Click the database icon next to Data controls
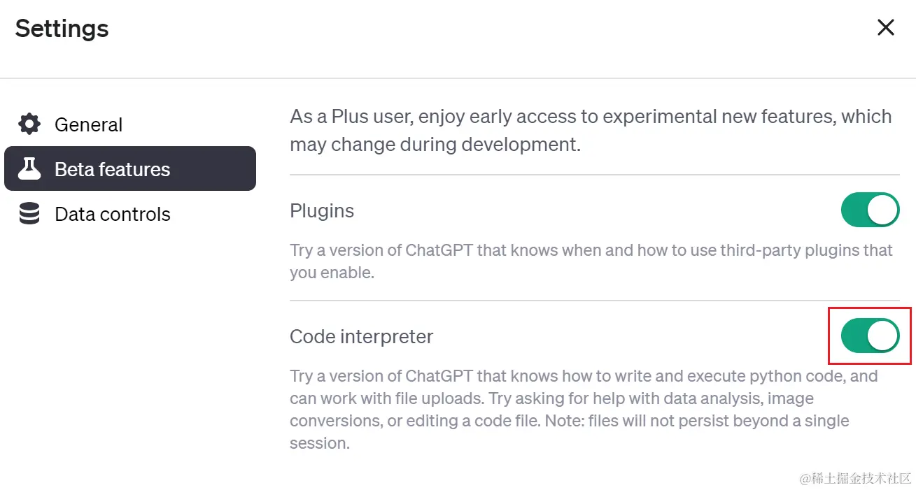The width and height of the screenshot is (916, 490). 28,214
